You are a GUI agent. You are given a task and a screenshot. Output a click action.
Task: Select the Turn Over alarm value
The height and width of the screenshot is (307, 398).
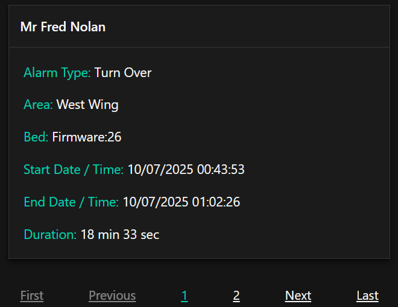click(123, 73)
